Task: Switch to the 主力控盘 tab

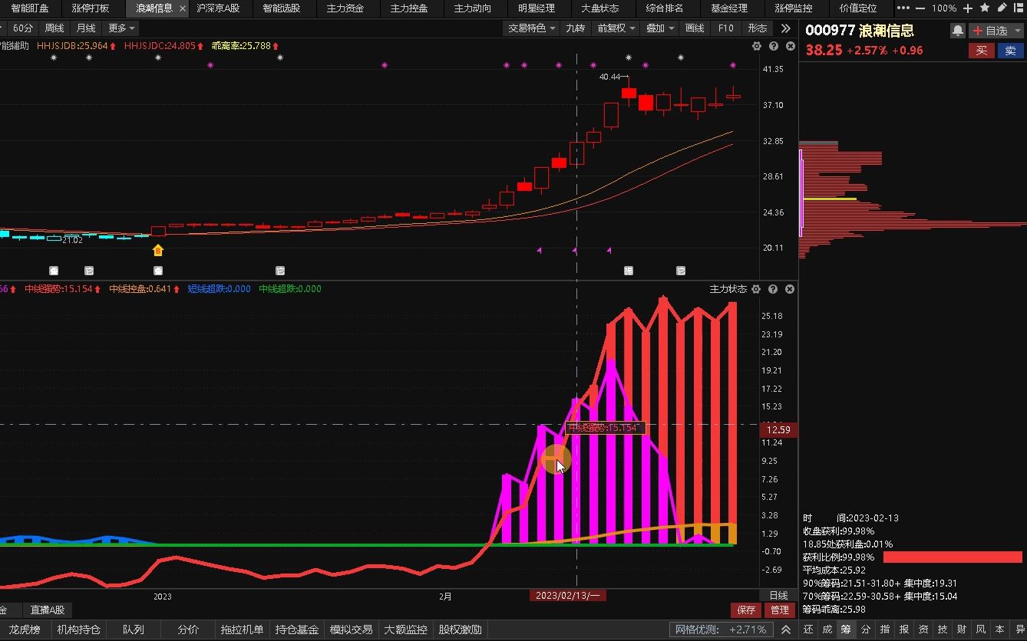Action: coord(409,8)
